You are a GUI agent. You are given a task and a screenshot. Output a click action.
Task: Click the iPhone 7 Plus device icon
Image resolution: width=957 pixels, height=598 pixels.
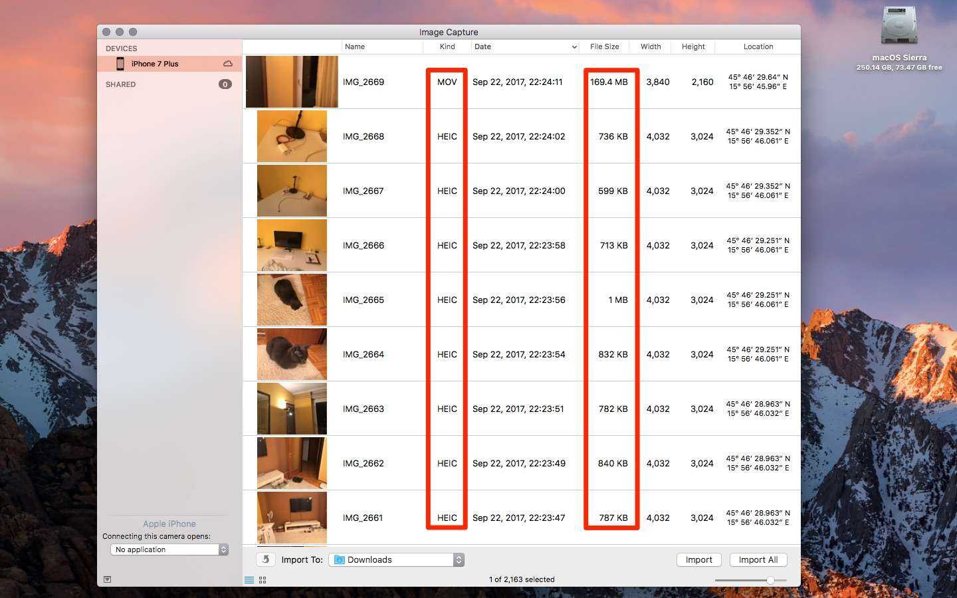pyautogui.click(x=120, y=64)
